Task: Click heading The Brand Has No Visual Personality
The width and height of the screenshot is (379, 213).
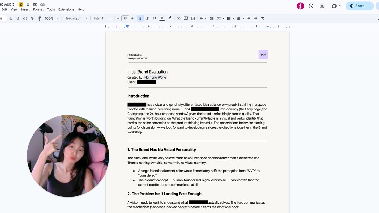Action: pyautogui.click(x=162, y=150)
